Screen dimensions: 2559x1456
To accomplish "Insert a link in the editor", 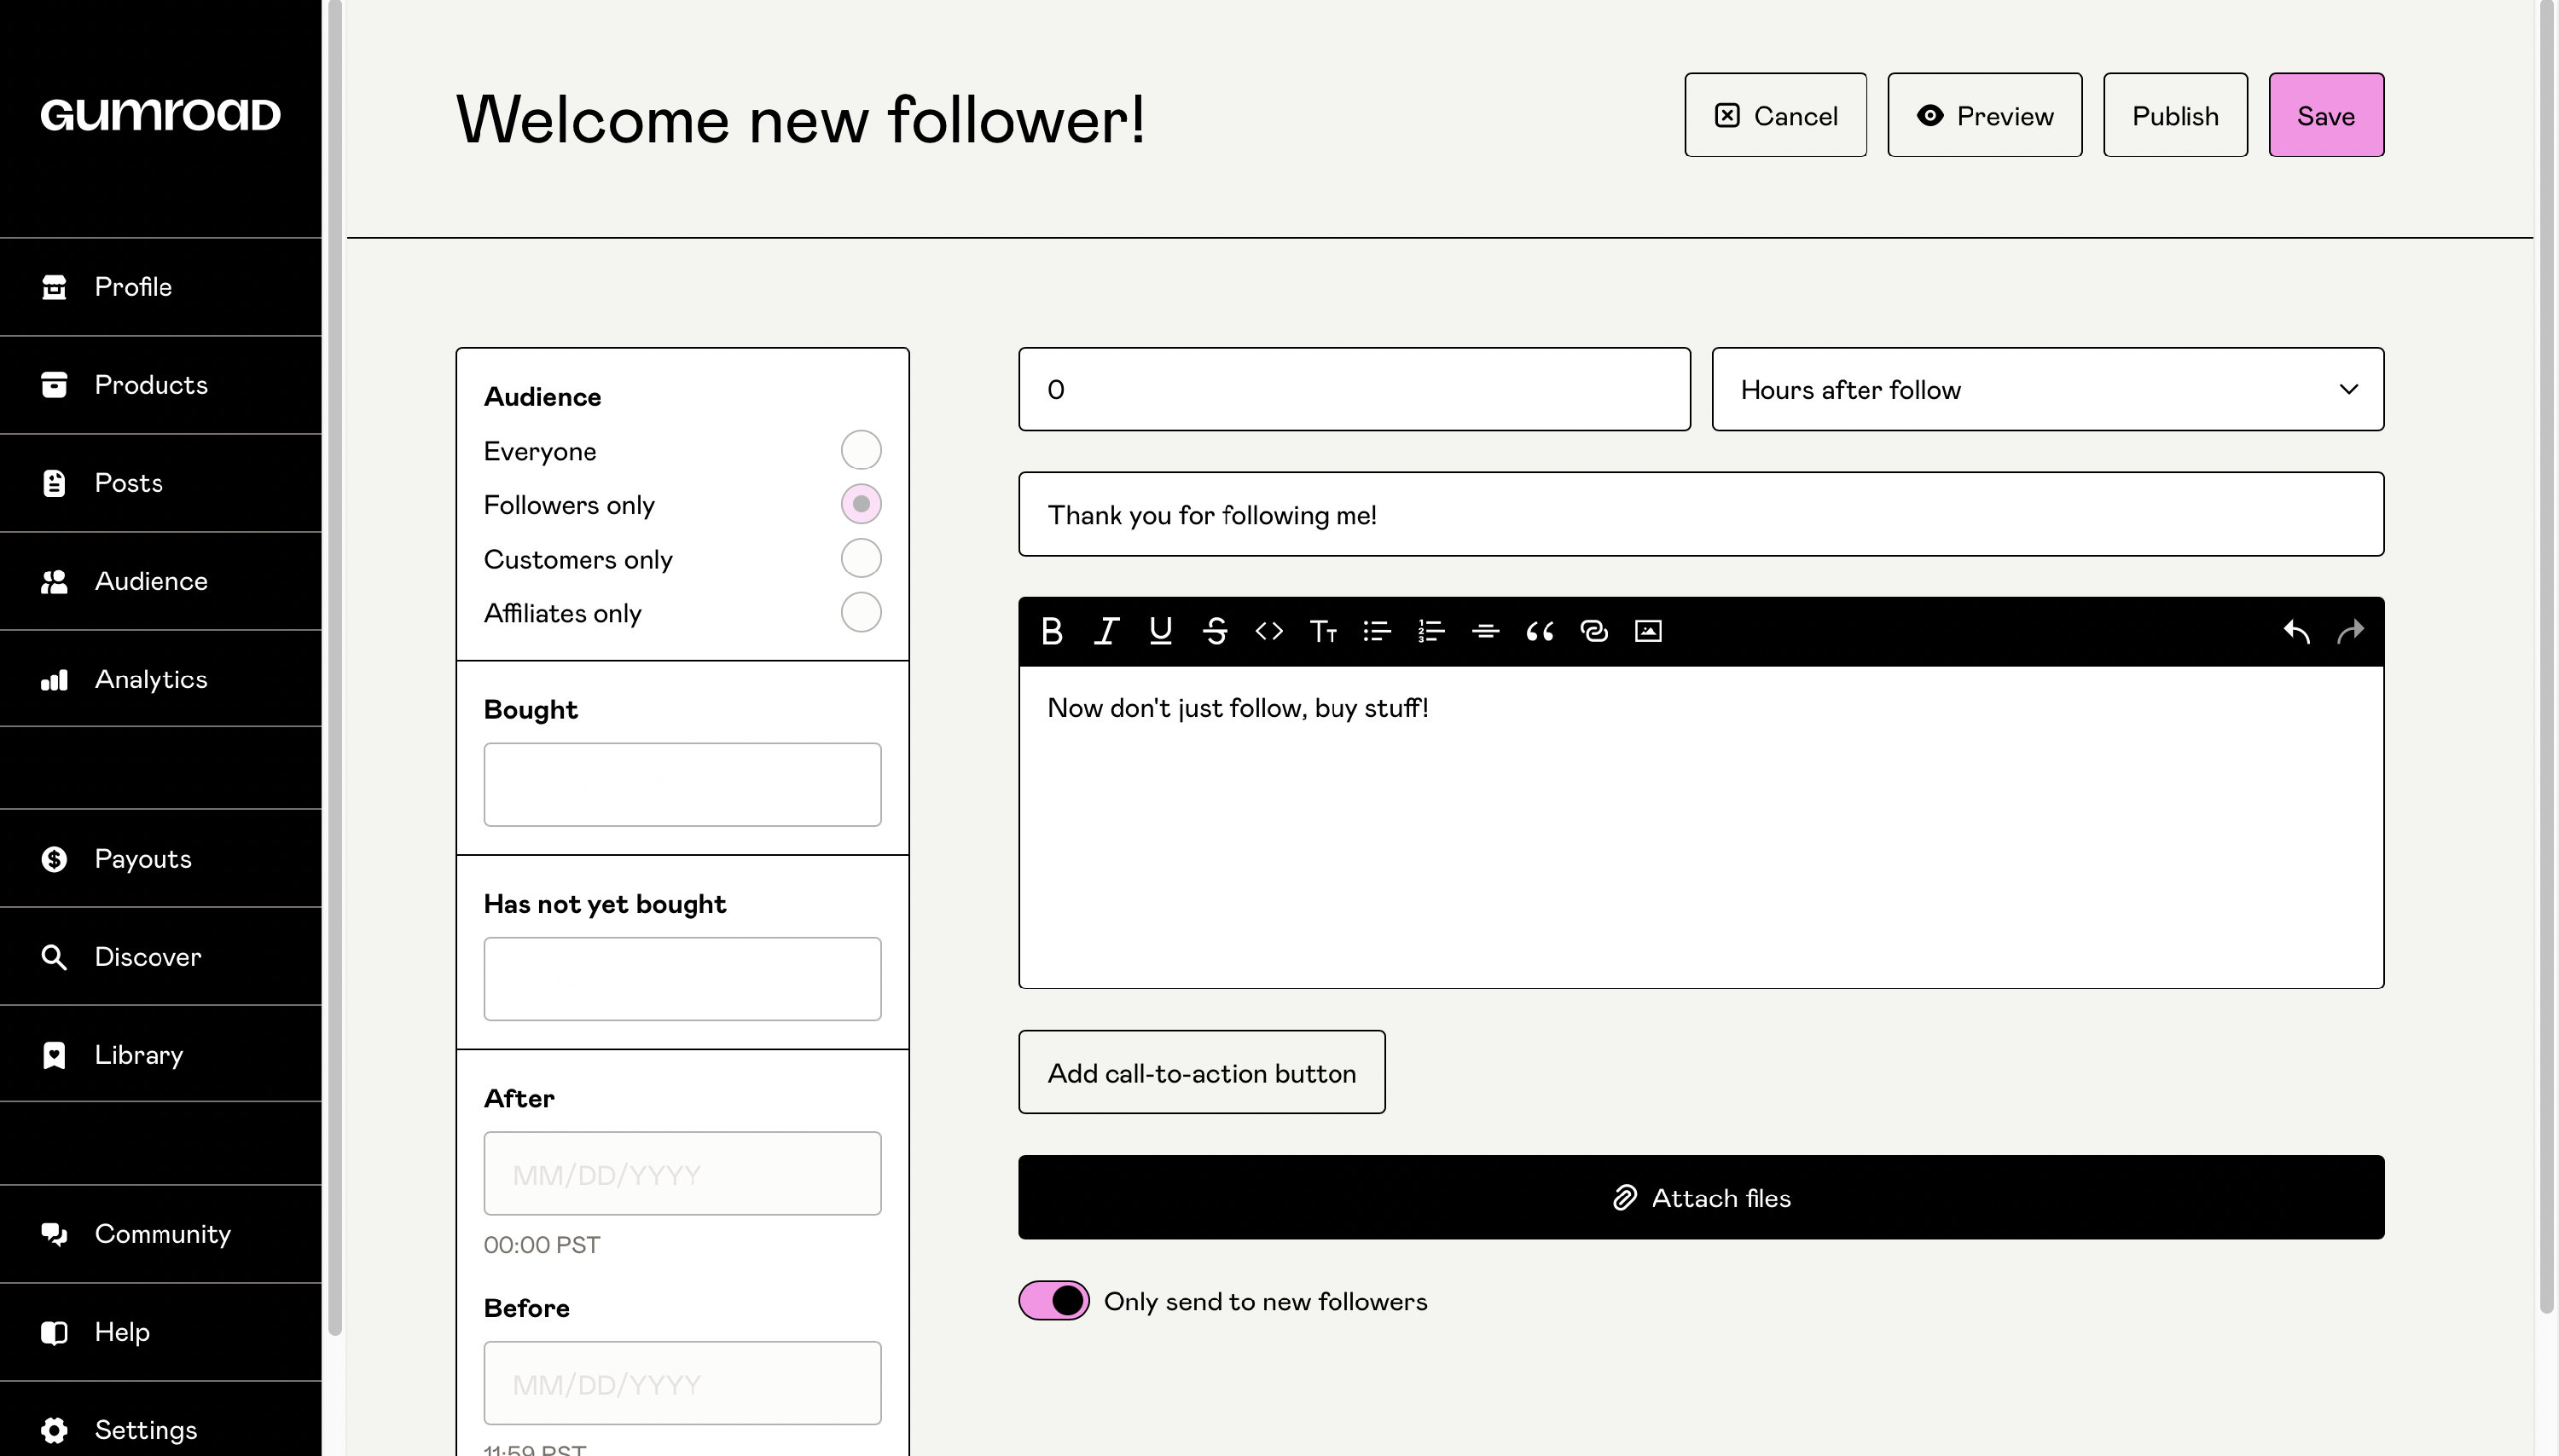I will click(1593, 631).
